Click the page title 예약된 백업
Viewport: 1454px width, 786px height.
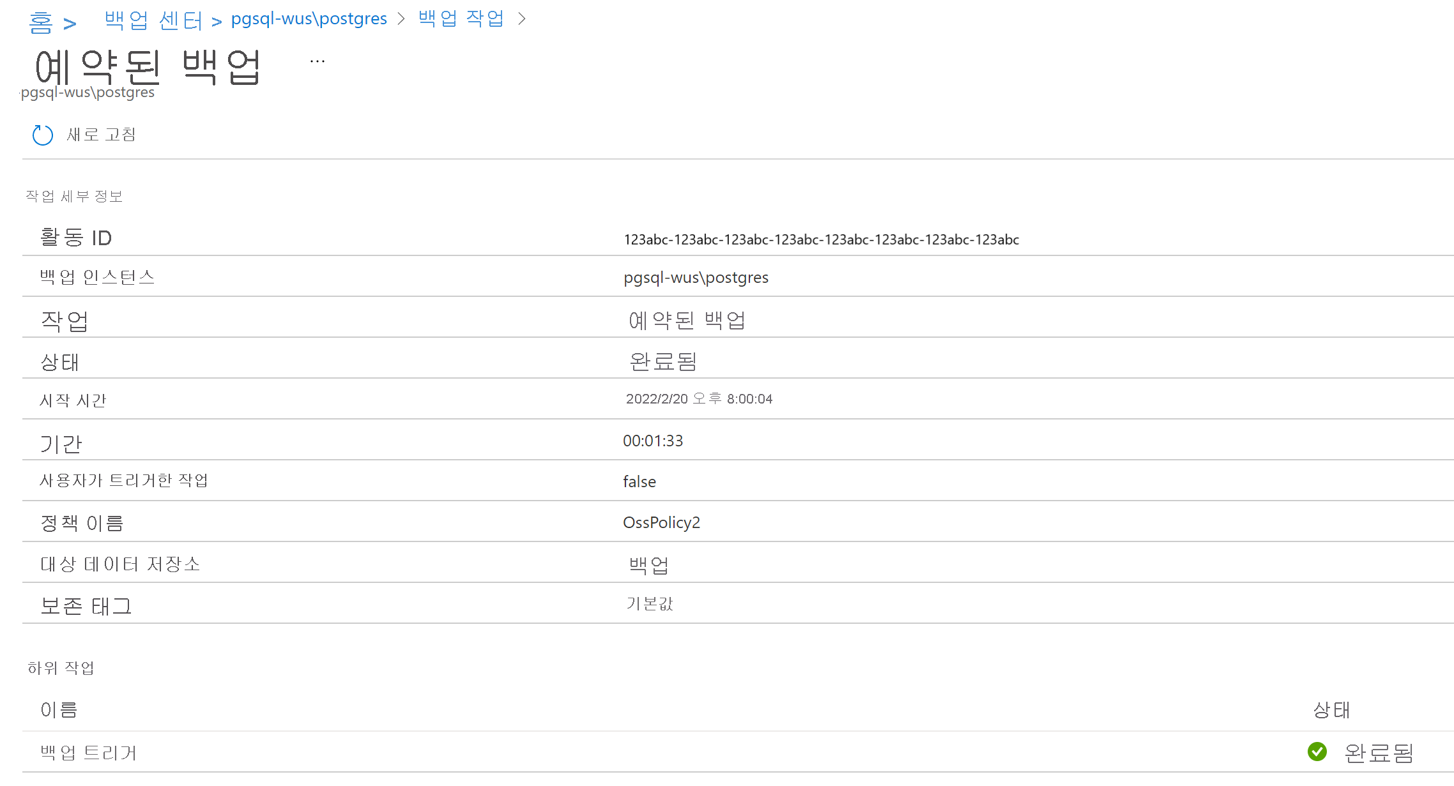(x=148, y=66)
